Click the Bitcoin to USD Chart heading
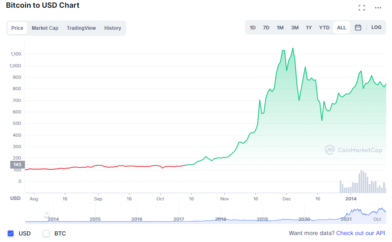The image size is (392, 242). [43, 5]
